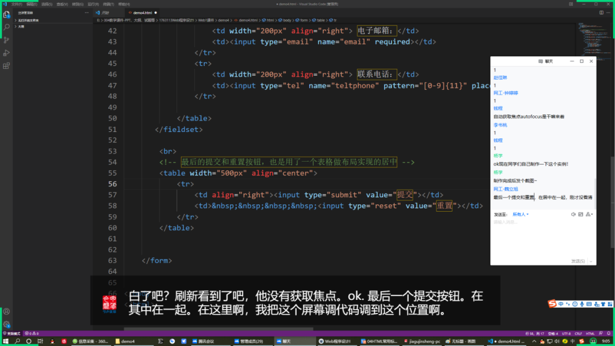Click the 发送(S) send button

(577, 261)
